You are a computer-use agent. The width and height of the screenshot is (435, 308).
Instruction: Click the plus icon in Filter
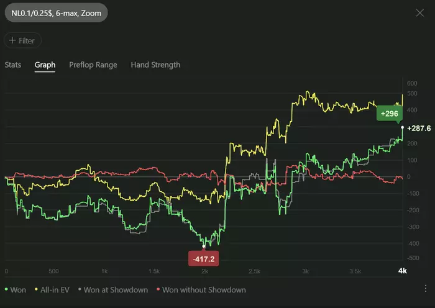[12, 41]
